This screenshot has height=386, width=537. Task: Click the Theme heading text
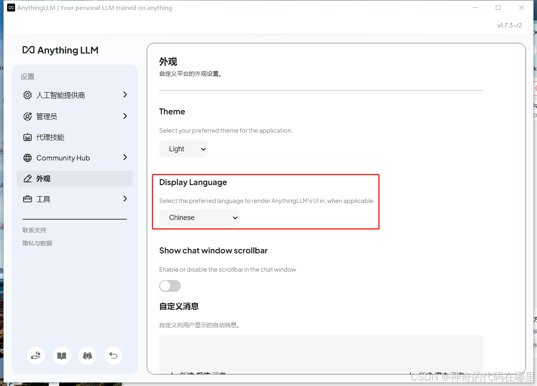point(172,112)
